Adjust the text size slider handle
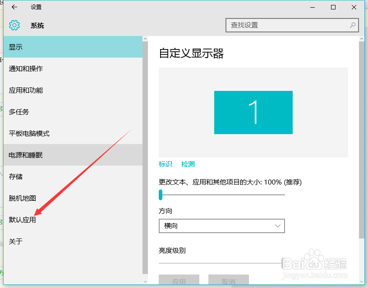368x288 pixels. 160,195
